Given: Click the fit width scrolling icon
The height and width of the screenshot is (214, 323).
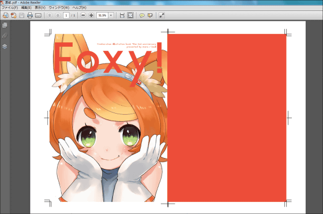Looking at the screenshot, I should coord(122,15).
